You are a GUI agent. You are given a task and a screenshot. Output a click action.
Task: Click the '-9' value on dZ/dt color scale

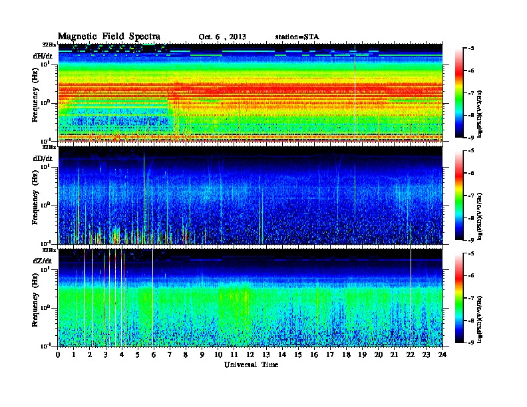tap(472, 342)
